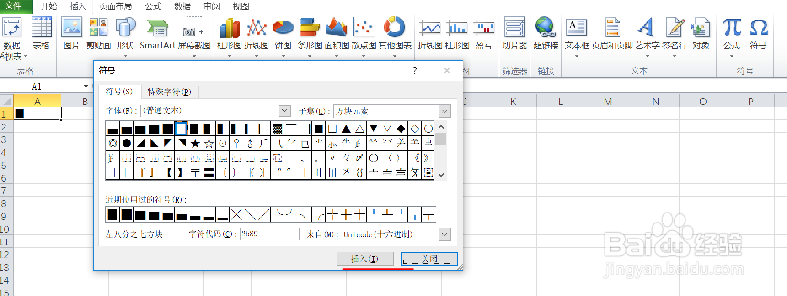Screen dimensions: 787x296
Task: Pick the X cross in recent symbols
Action: pos(236,214)
